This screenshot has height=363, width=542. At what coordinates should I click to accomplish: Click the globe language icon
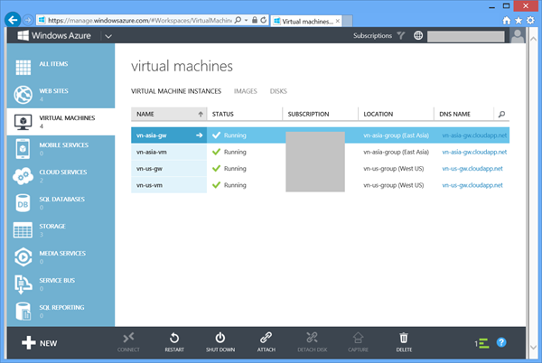pyautogui.click(x=418, y=36)
